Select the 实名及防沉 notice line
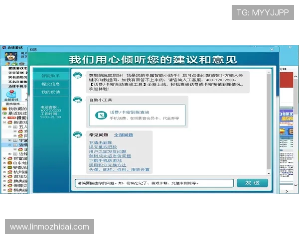299x239 pixels. click(x=18, y=77)
